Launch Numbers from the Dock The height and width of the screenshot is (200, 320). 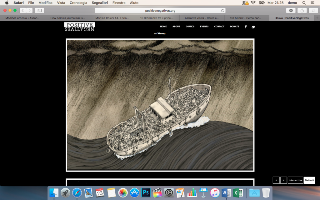click(192, 192)
